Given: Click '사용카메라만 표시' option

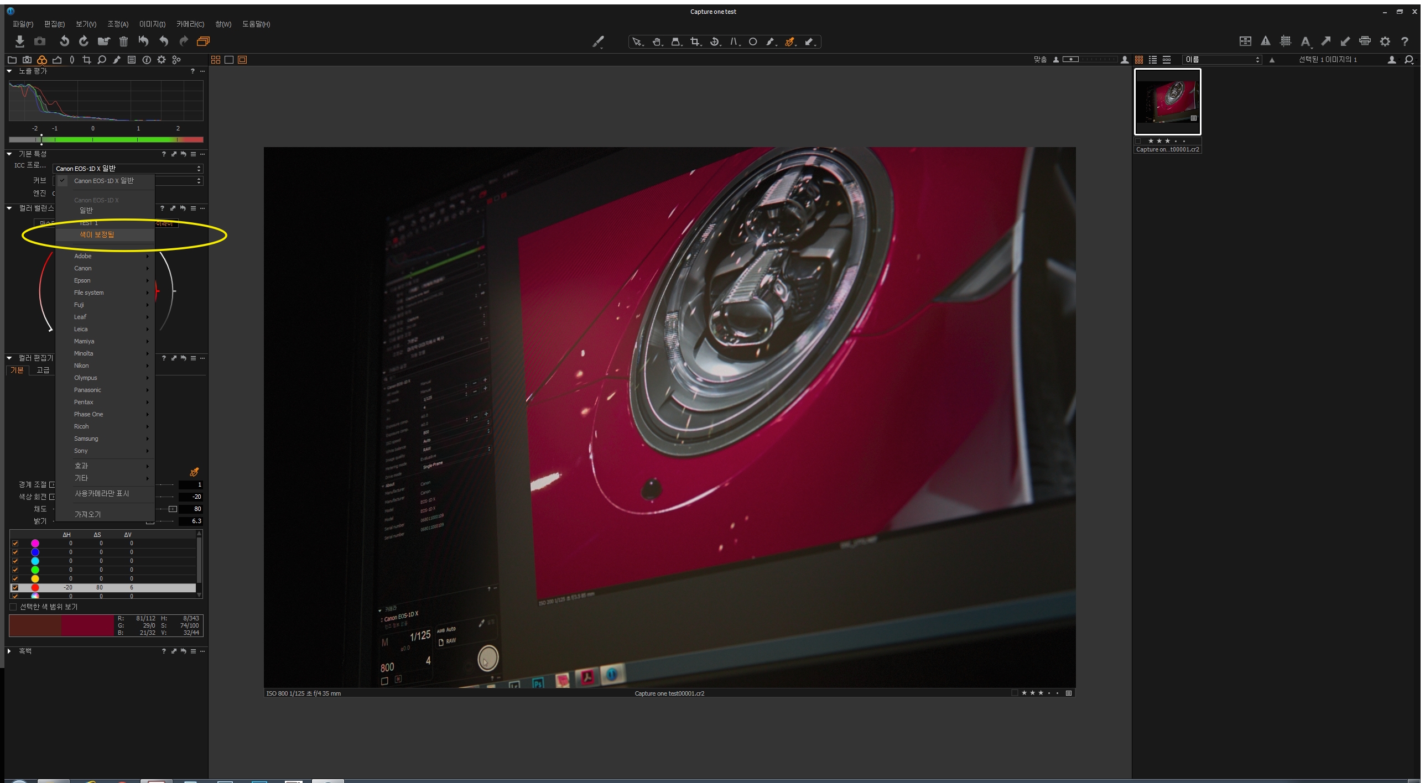Looking at the screenshot, I should (102, 493).
